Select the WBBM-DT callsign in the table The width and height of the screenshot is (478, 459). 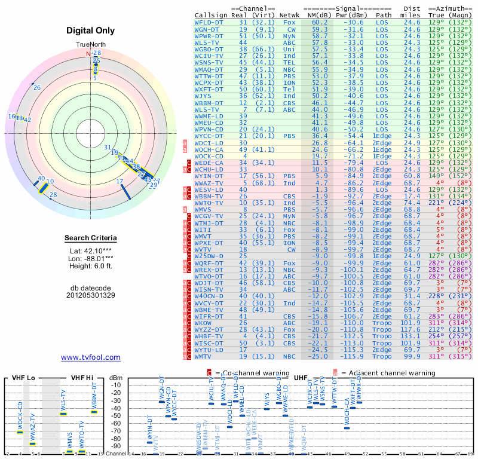coord(209,103)
